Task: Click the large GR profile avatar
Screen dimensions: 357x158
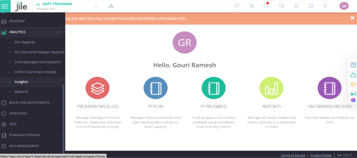Action: (x=185, y=42)
